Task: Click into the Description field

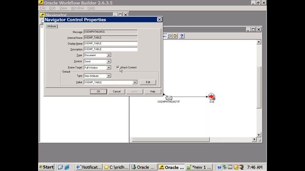Action: point(111,49)
